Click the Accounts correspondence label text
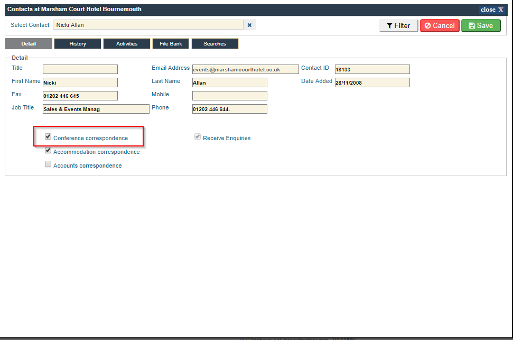The image size is (513, 340). click(x=87, y=166)
